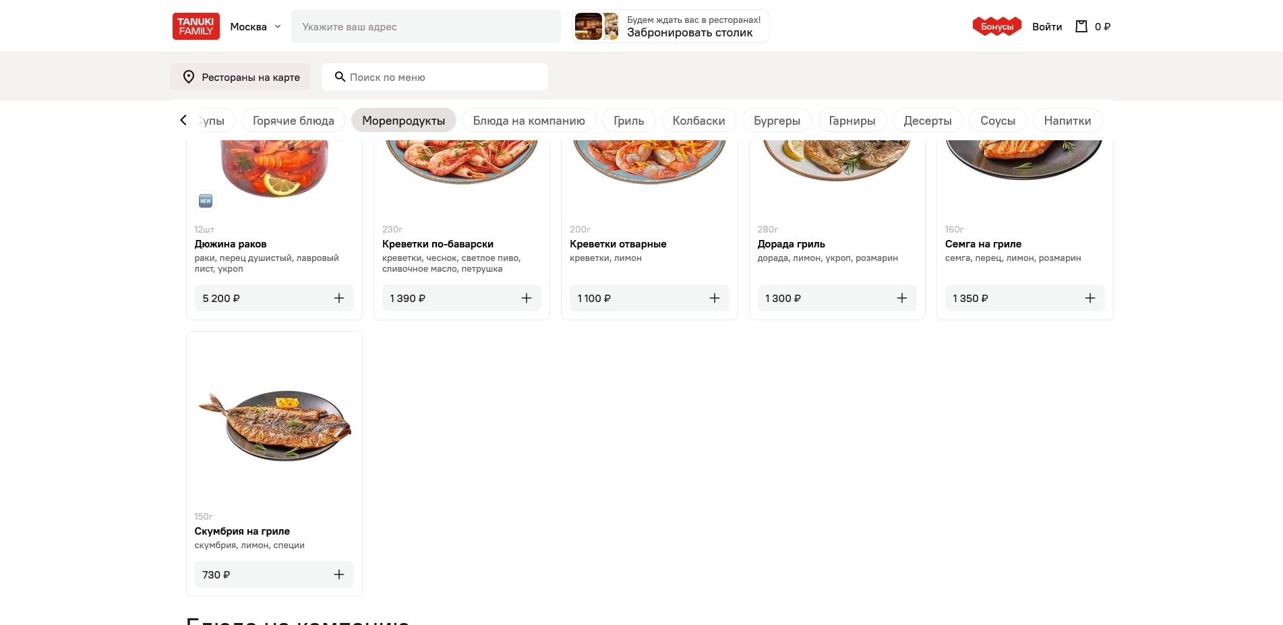
Task: Click the Tanuki Family logo
Action: (196, 26)
